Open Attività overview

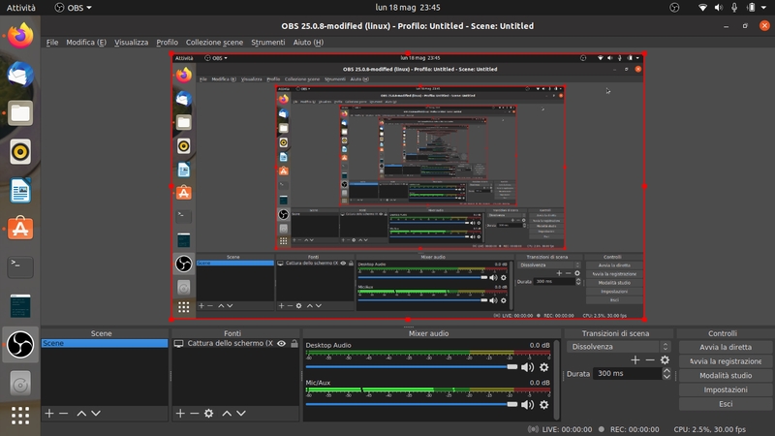[20, 8]
